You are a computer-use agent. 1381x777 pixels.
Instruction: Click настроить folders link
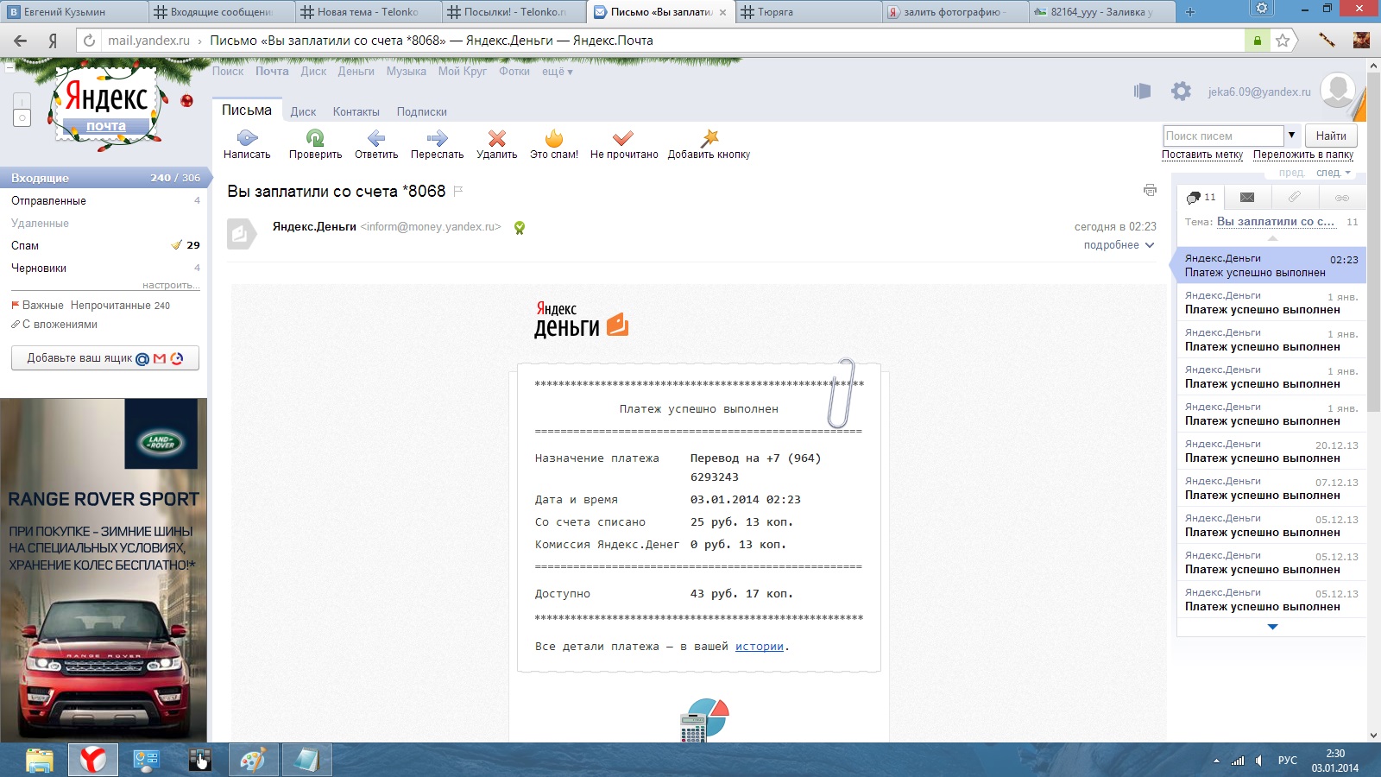coord(171,285)
